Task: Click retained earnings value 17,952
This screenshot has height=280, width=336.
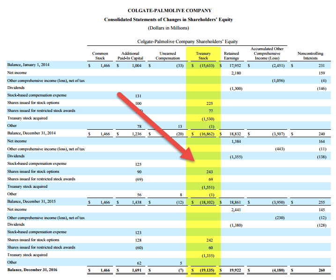Action: [235, 66]
